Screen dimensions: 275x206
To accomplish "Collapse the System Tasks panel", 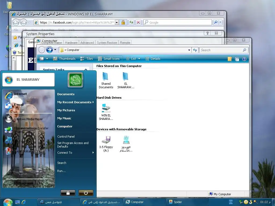I will click(86, 69).
